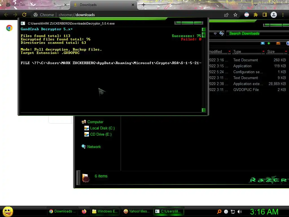
Task: Open the Explorer address history dropdown
Action: tap(215, 34)
